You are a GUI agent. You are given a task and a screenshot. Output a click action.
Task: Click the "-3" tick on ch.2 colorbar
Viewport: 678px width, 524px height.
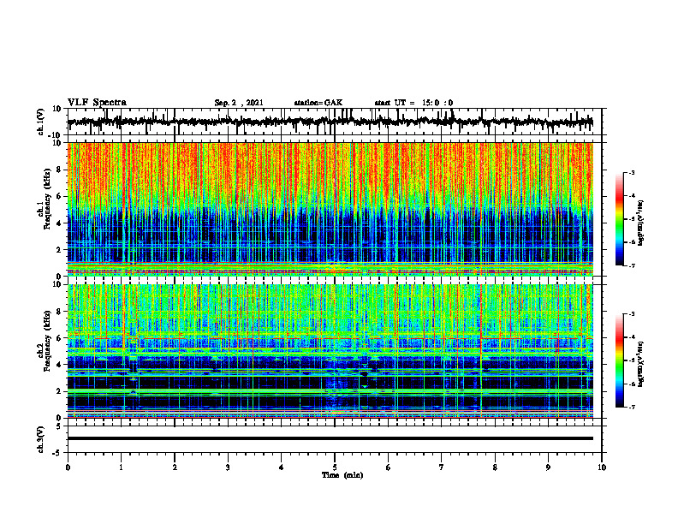pyautogui.click(x=632, y=314)
